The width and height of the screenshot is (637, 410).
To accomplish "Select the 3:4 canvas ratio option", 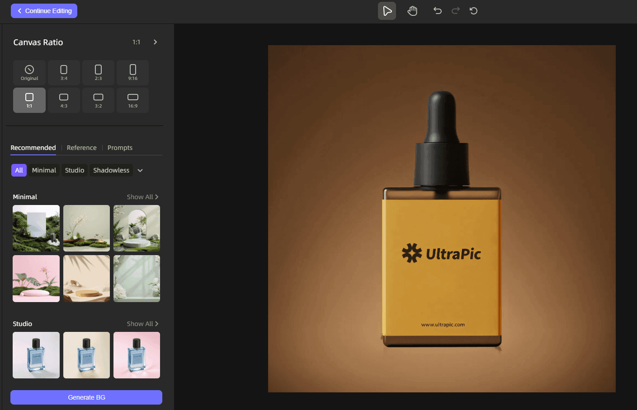I will pyautogui.click(x=64, y=72).
